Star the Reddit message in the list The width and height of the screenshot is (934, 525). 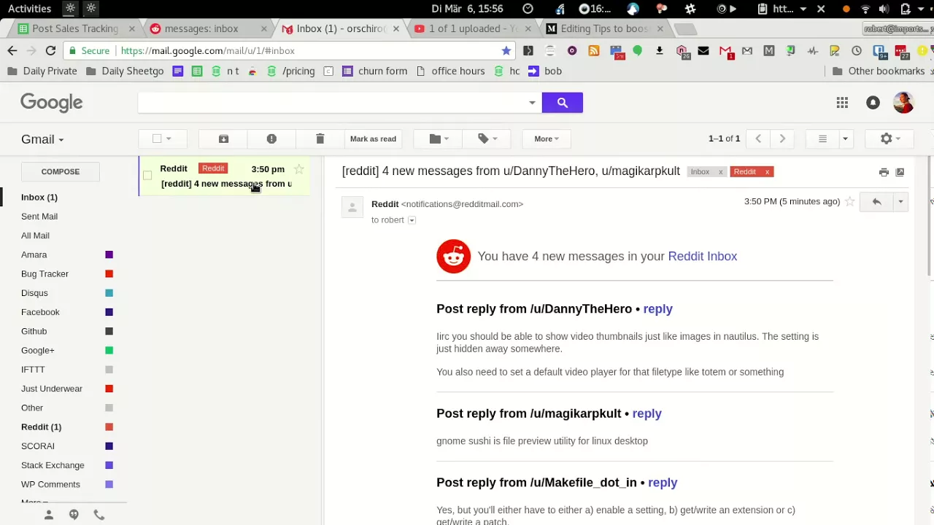click(298, 169)
